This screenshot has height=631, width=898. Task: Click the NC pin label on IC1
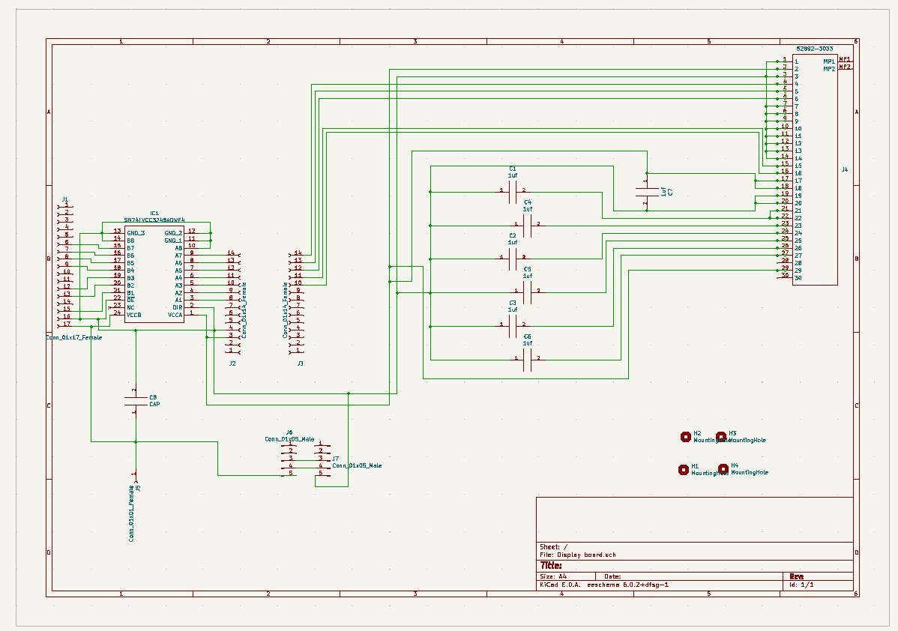[x=130, y=307]
